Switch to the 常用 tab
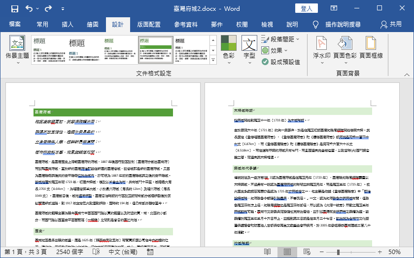The height and width of the screenshot is (258, 414). pyautogui.click(x=42, y=24)
